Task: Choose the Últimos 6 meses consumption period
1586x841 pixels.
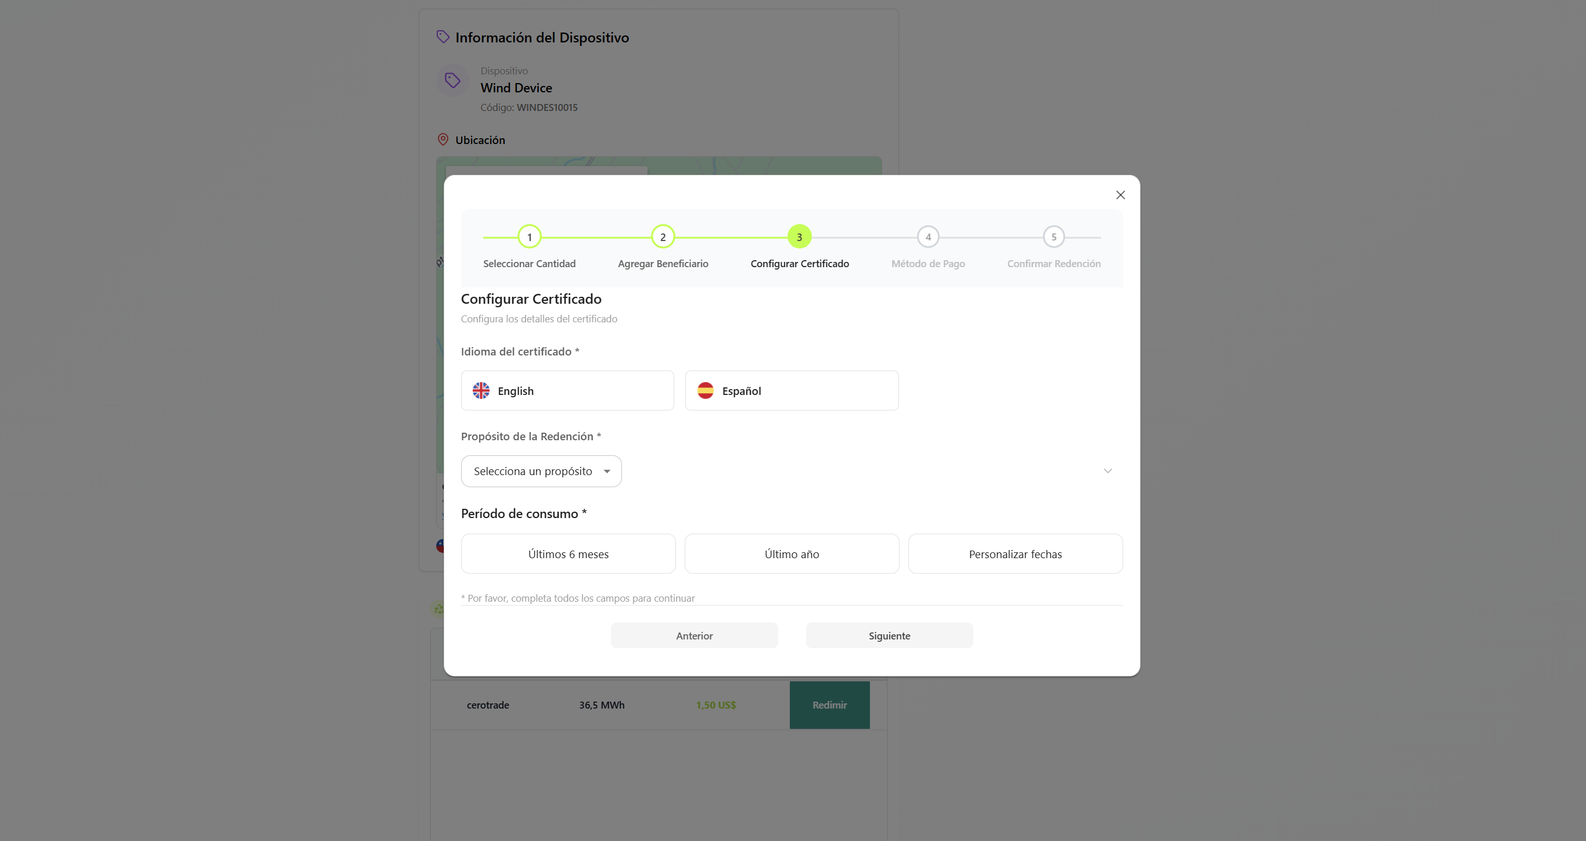Action: (567, 554)
